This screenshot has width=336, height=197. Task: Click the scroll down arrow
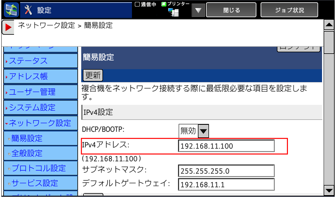click(328, 190)
